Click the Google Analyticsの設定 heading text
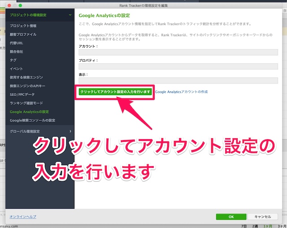This screenshot has width=287, height=228. (104, 16)
